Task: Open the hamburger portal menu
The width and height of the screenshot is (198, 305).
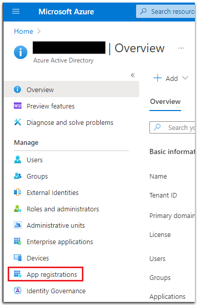Action: click(16, 11)
